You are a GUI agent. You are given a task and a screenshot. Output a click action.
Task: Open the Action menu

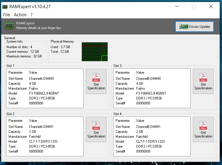20,15
